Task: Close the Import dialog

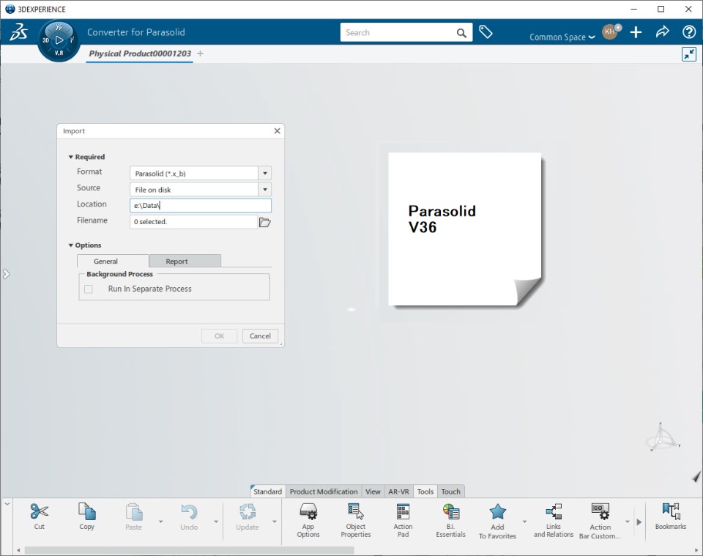Action: (277, 131)
